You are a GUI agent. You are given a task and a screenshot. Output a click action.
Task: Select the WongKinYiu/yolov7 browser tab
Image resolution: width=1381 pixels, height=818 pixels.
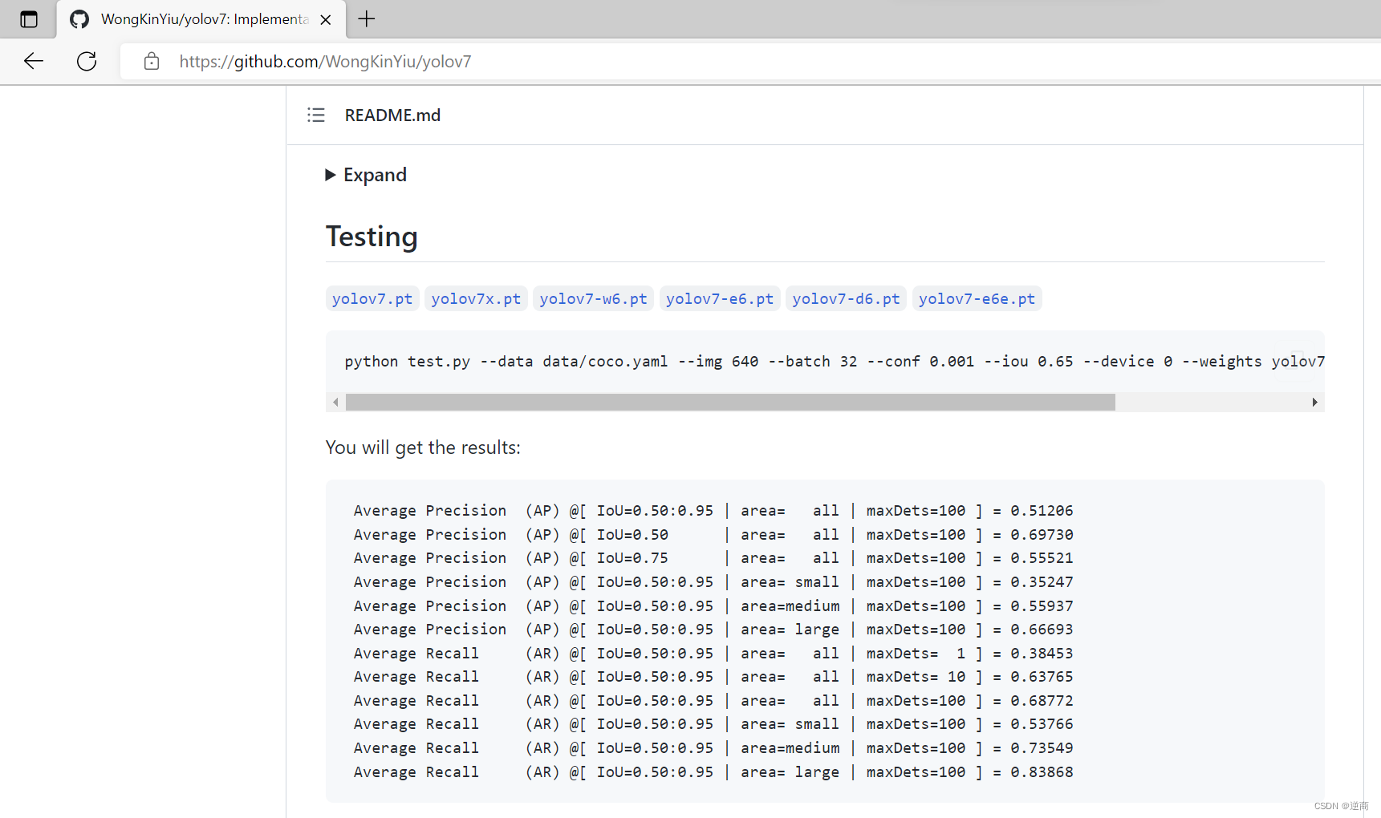pyautogui.click(x=201, y=19)
